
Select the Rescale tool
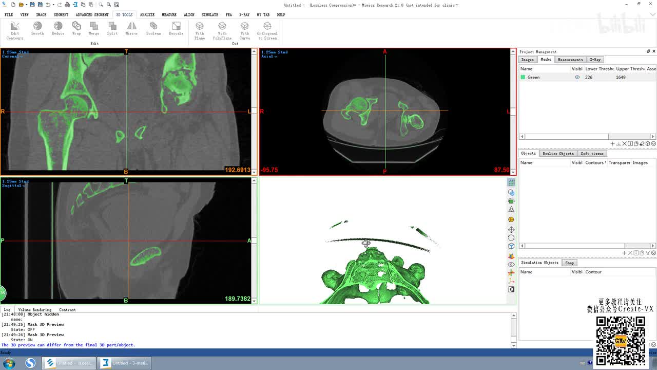point(176,29)
